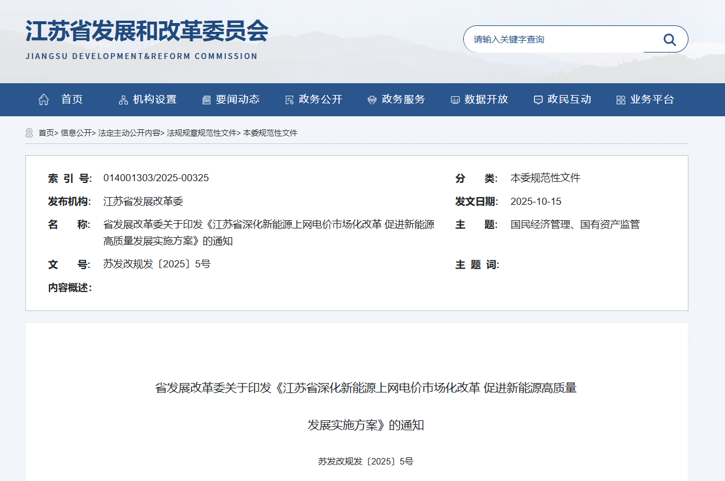Click the 江苏省发展和改革委员会 site title
Image resolution: width=725 pixels, height=481 pixels.
(146, 31)
